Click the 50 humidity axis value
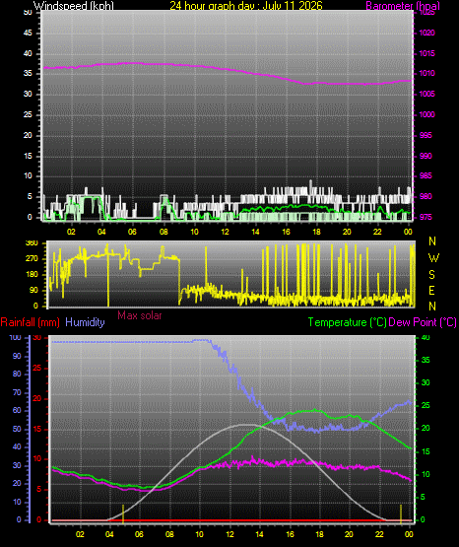This screenshot has height=547, width=459. coord(17,429)
